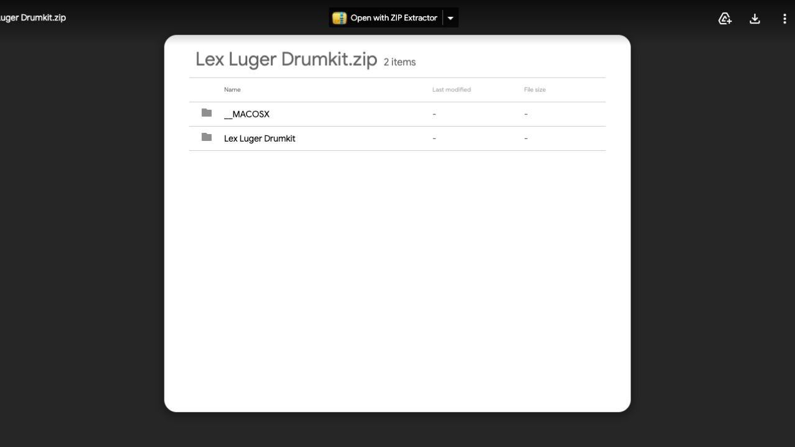
Task: Click the Lex Luger Drumkit.zip archive title
Action: coord(286,60)
